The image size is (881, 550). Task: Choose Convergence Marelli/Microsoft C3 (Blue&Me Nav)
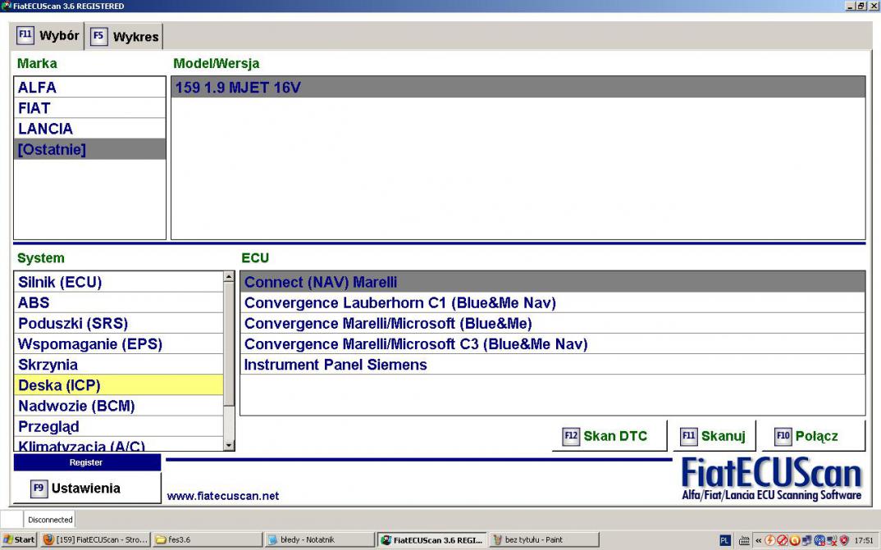pos(552,344)
